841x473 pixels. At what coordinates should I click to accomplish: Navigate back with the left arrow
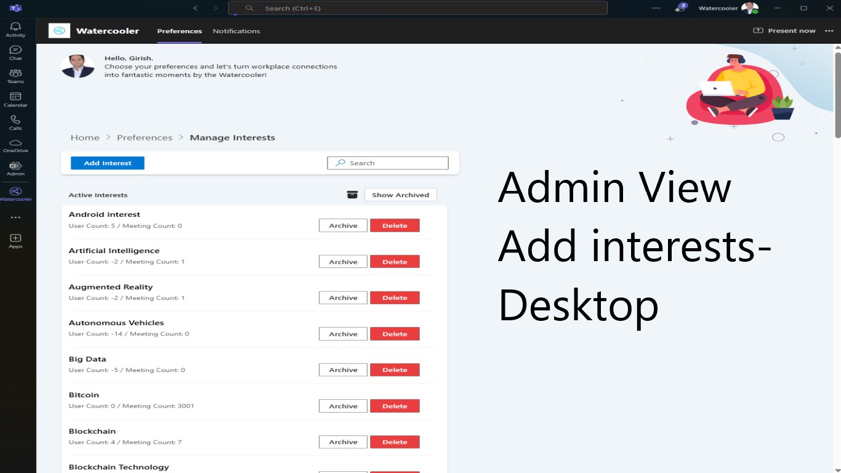pyautogui.click(x=195, y=8)
